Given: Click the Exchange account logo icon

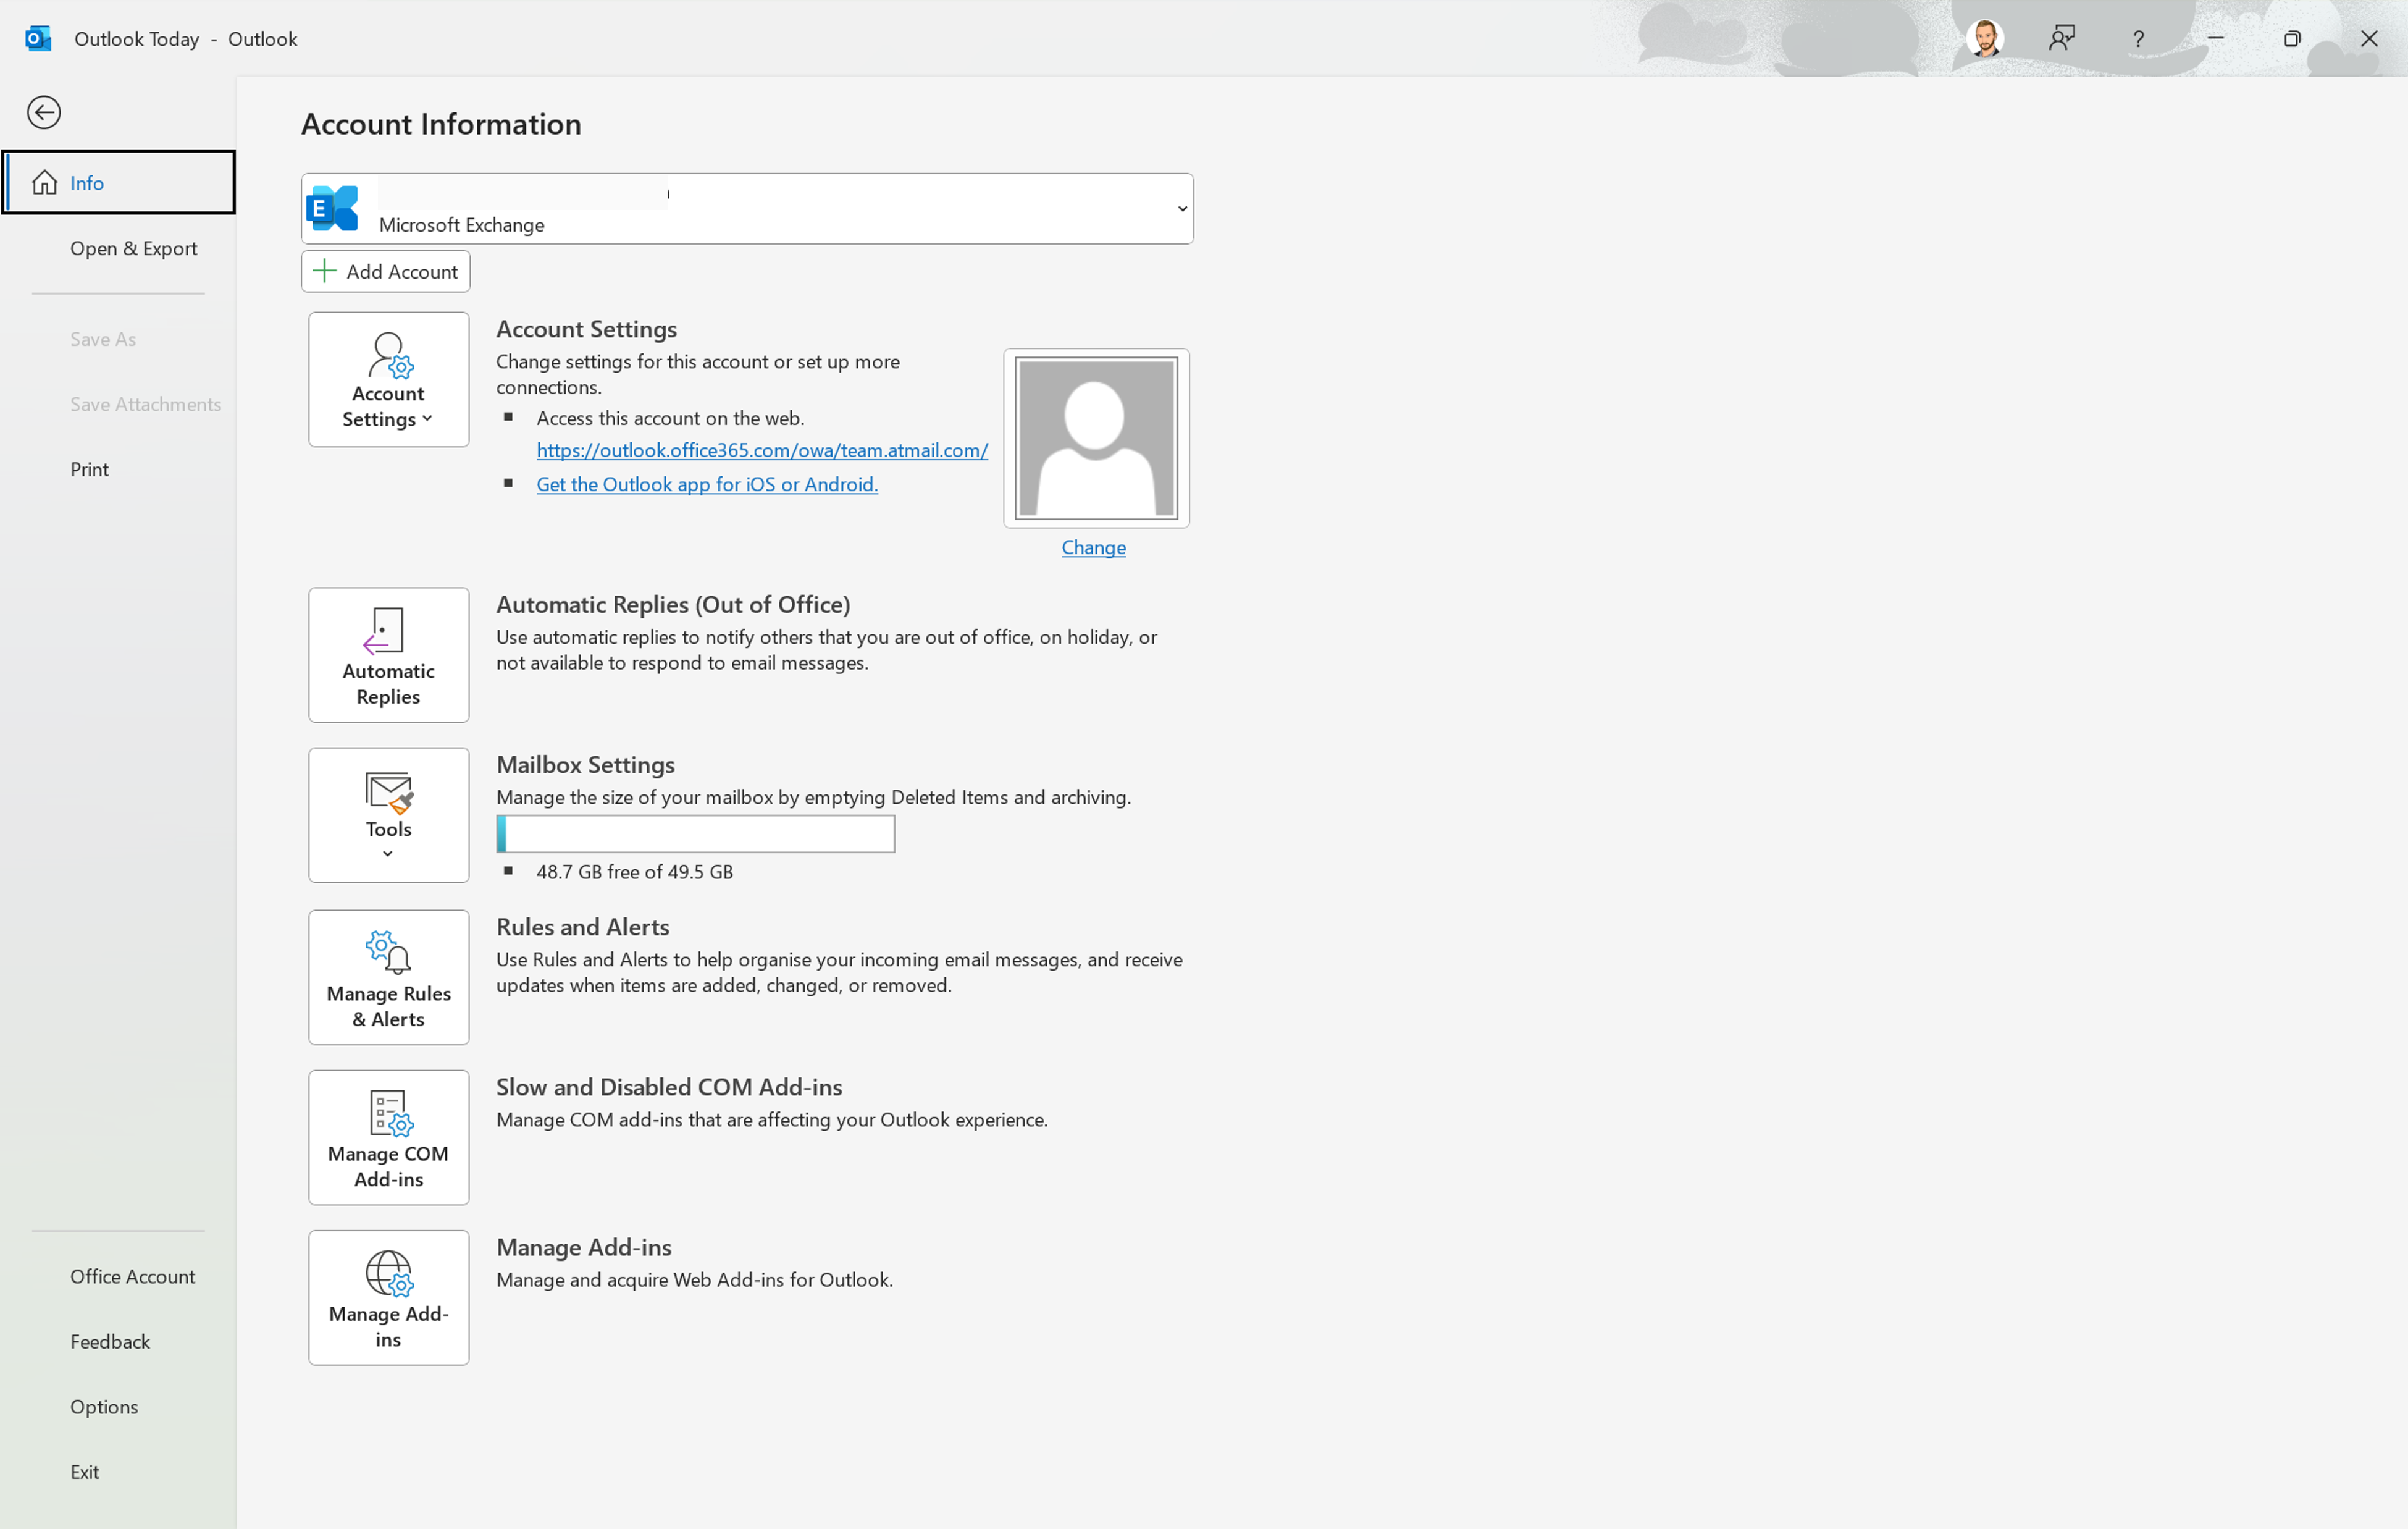Looking at the screenshot, I should pyautogui.click(x=332, y=208).
